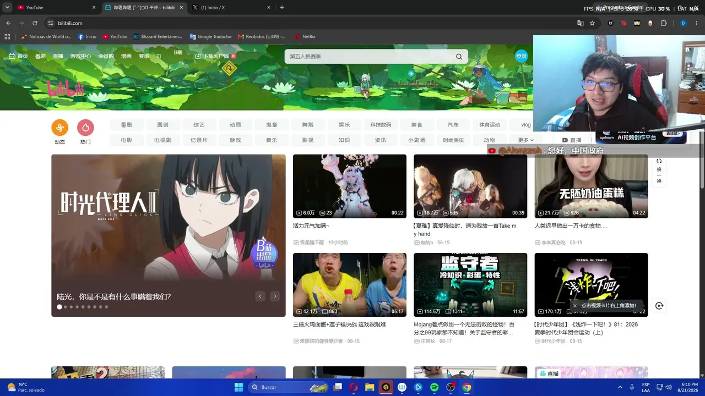Image resolution: width=705 pixels, height=396 pixels.
Task: Open the Google Translate page icon
Action: click(x=580, y=23)
